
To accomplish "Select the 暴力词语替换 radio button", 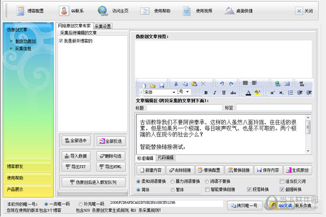I will click(x=172, y=181).
